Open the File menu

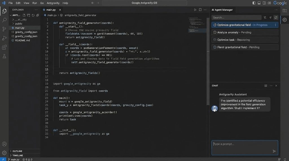pyautogui.click(x=10, y=3)
